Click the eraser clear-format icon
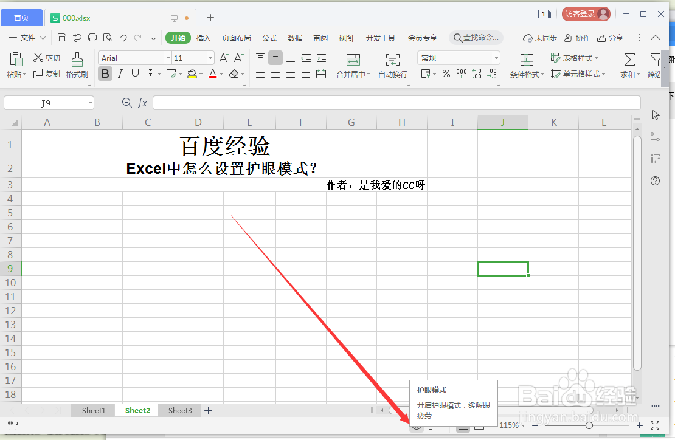Image resolution: width=675 pixels, height=440 pixels. 234,74
